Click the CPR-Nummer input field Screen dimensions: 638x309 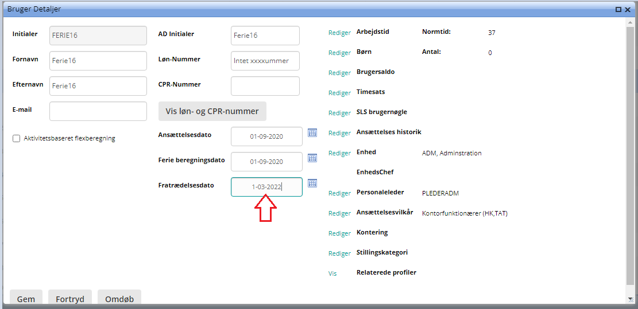pos(265,86)
